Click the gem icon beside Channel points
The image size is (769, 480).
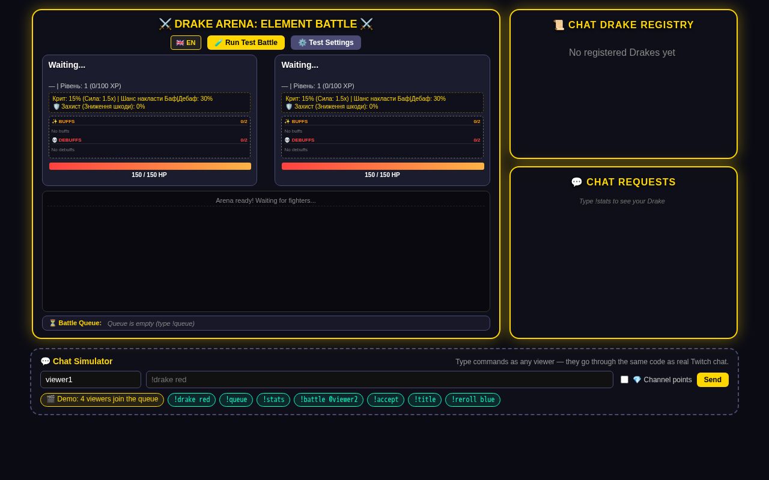tap(637, 380)
